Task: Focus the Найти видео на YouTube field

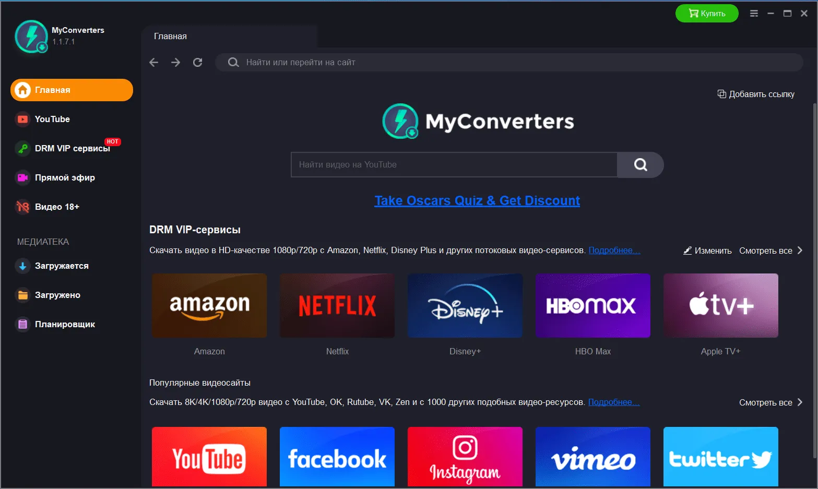Action: tap(454, 165)
